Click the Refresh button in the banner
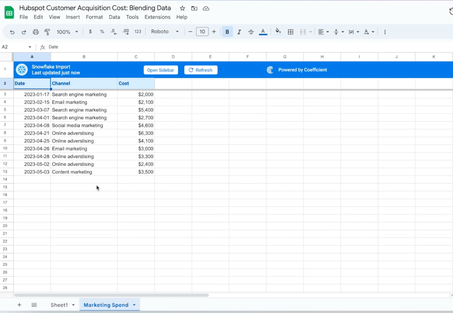This screenshot has height=313, width=453. pyautogui.click(x=201, y=70)
